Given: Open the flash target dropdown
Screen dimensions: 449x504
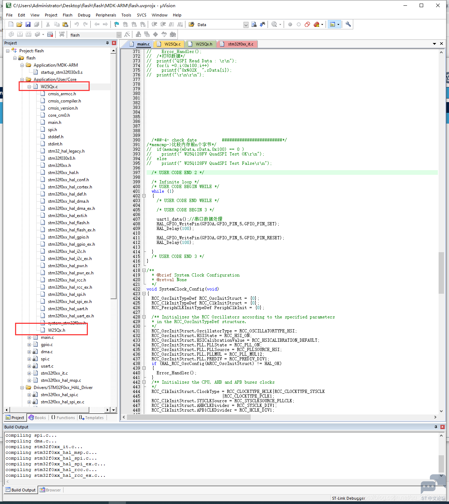Looking at the screenshot, I should click(x=119, y=35).
